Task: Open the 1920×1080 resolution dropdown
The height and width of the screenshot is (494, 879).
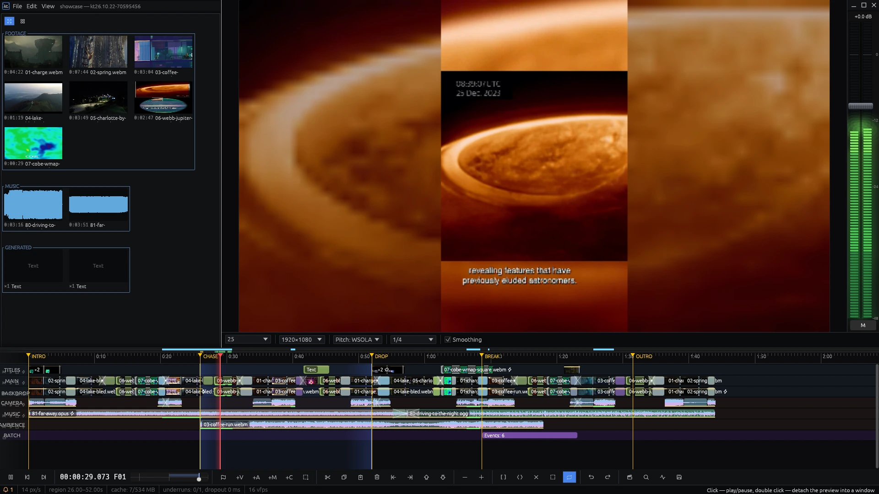Action: tap(302, 339)
